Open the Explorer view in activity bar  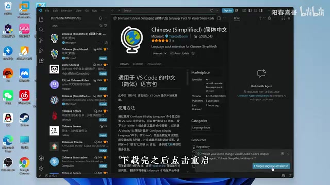(x=41, y=20)
